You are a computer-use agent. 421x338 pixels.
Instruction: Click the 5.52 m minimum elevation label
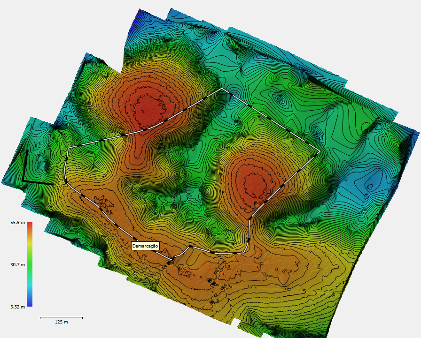point(18,307)
